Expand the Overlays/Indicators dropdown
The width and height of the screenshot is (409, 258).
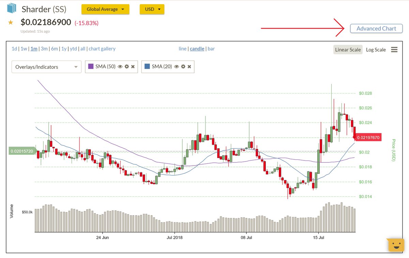pos(47,67)
